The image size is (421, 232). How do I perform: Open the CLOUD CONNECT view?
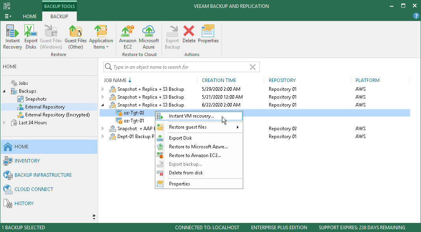pyautogui.click(x=49, y=189)
